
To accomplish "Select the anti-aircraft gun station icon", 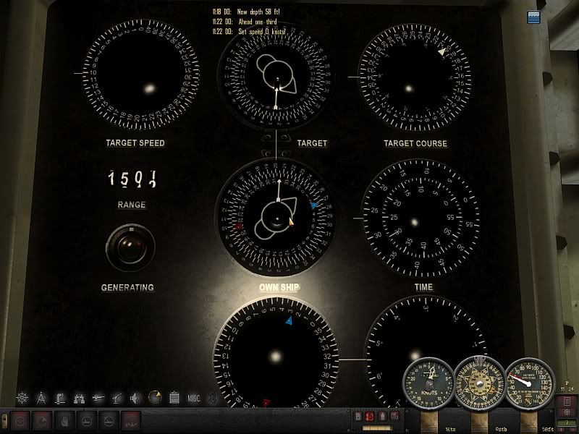I will coord(117,399).
